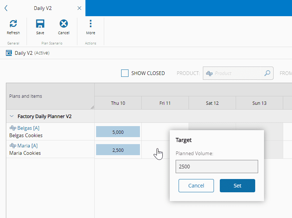The width and height of the screenshot is (292, 218).
Task: Open the Belgas [A] link
Action: click(x=28, y=128)
